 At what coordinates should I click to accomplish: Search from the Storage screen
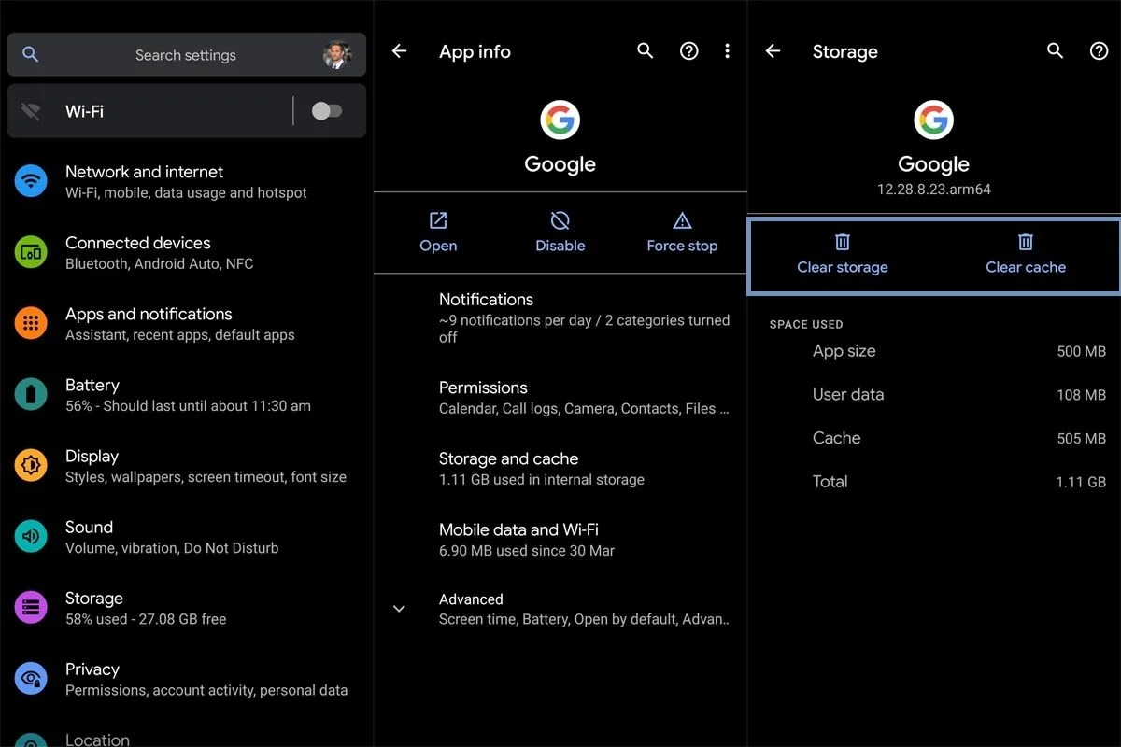[x=1055, y=51]
